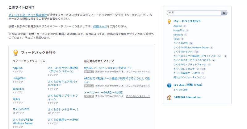
Task: Open さくらのレンタルサーバ forum in main panel
Action: 63,110
